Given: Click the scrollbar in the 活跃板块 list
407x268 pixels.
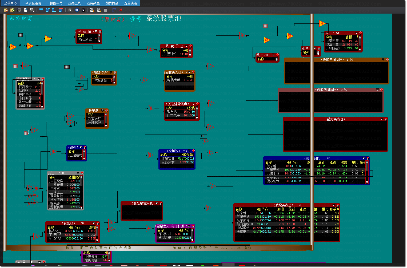Looking at the screenshot, I should 42,94.
